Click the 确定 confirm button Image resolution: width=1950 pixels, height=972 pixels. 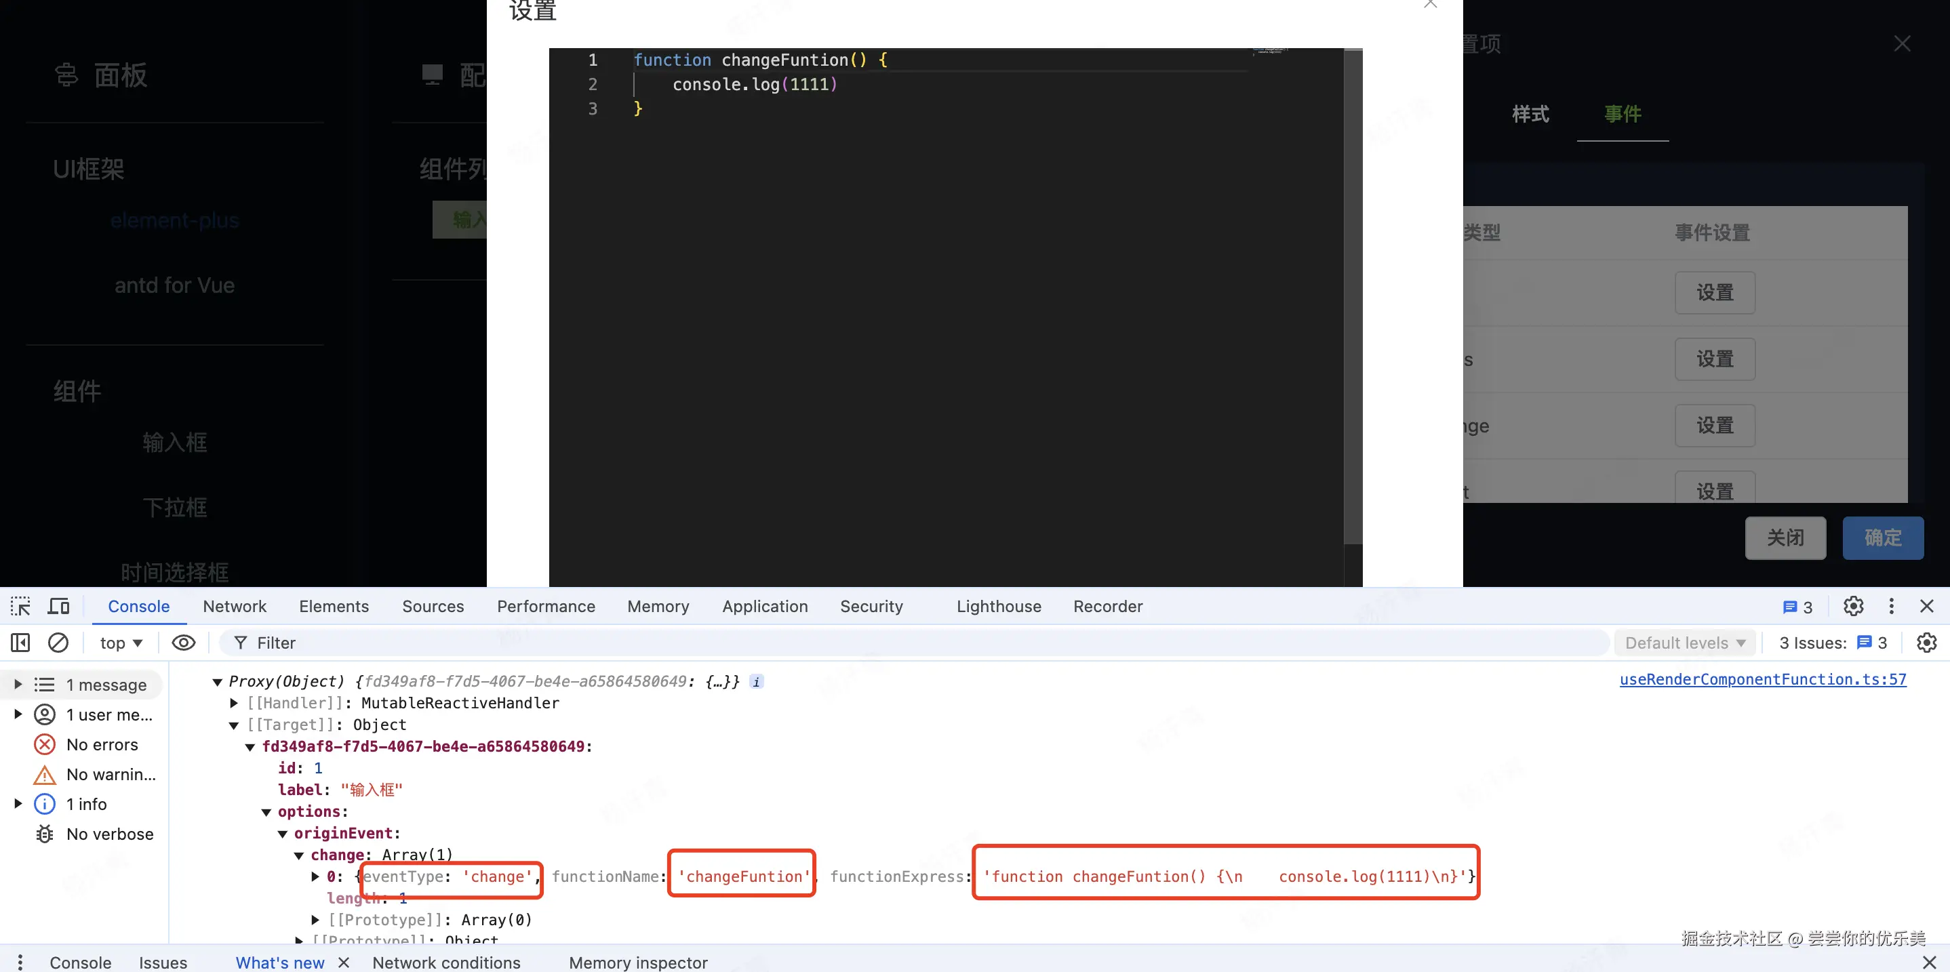(1882, 538)
